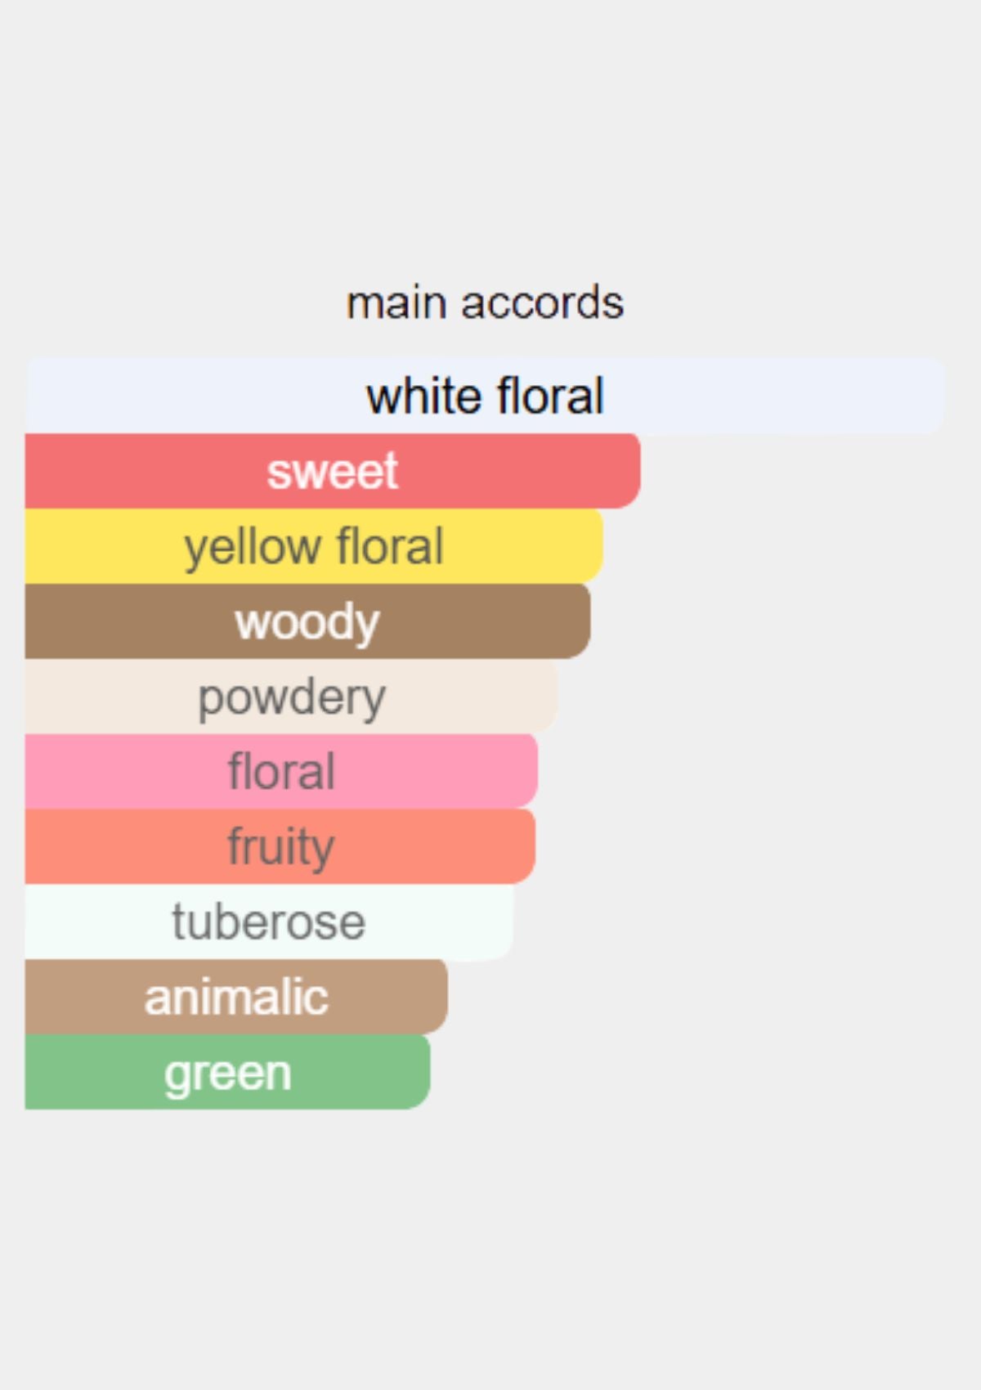981x1390 pixels.
Task: Click the 'sweet' text label
Action: (333, 472)
